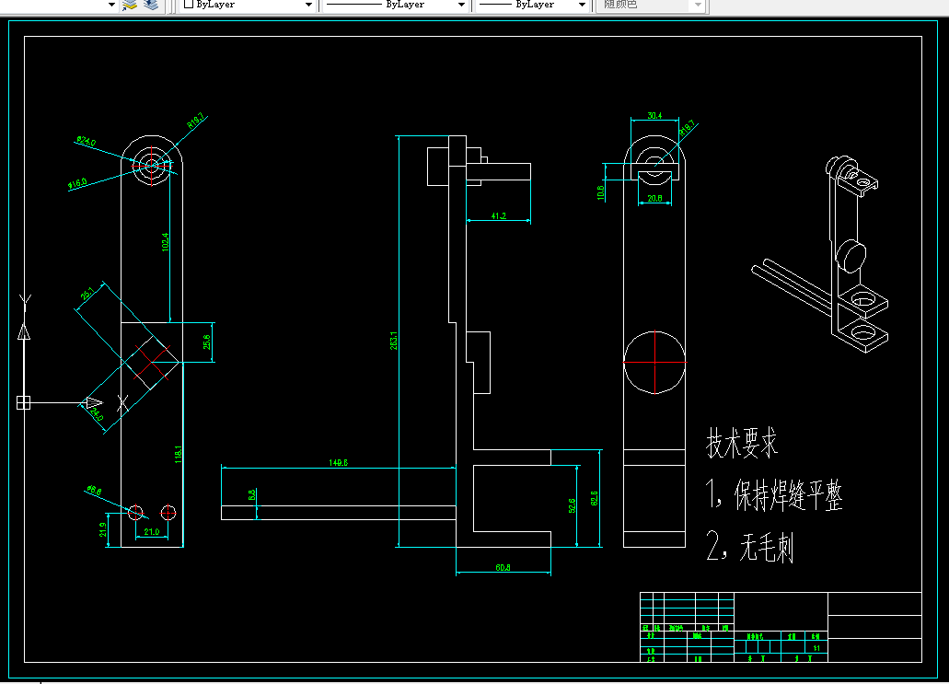The image size is (949, 684).
Task: Select the large red-crossed circle in the right view
Action: (654, 362)
